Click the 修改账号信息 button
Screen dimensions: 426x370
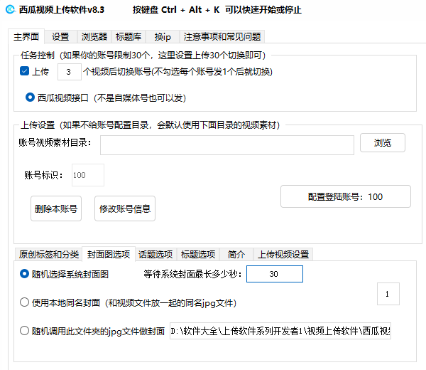click(x=125, y=208)
